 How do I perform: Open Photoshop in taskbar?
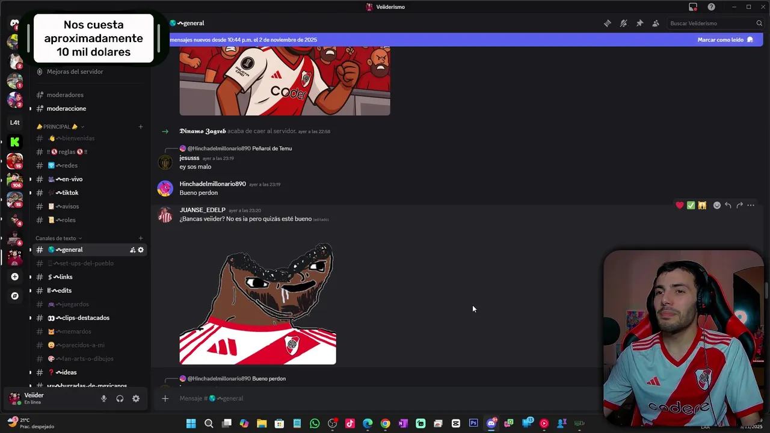click(x=473, y=423)
